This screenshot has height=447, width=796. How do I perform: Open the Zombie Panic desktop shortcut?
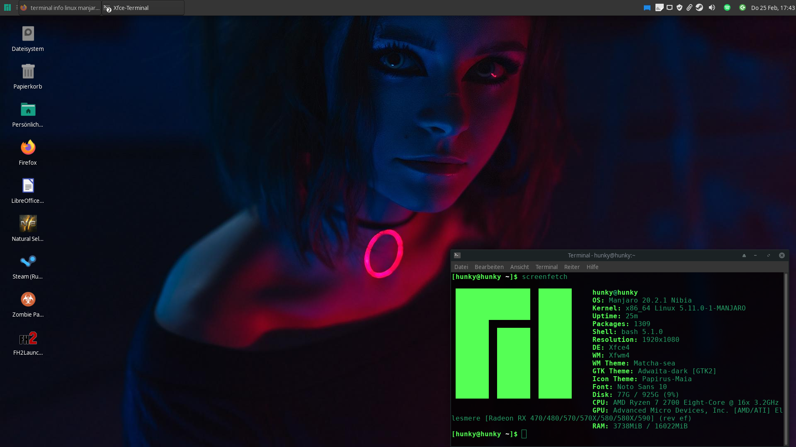tap(28, 300)
